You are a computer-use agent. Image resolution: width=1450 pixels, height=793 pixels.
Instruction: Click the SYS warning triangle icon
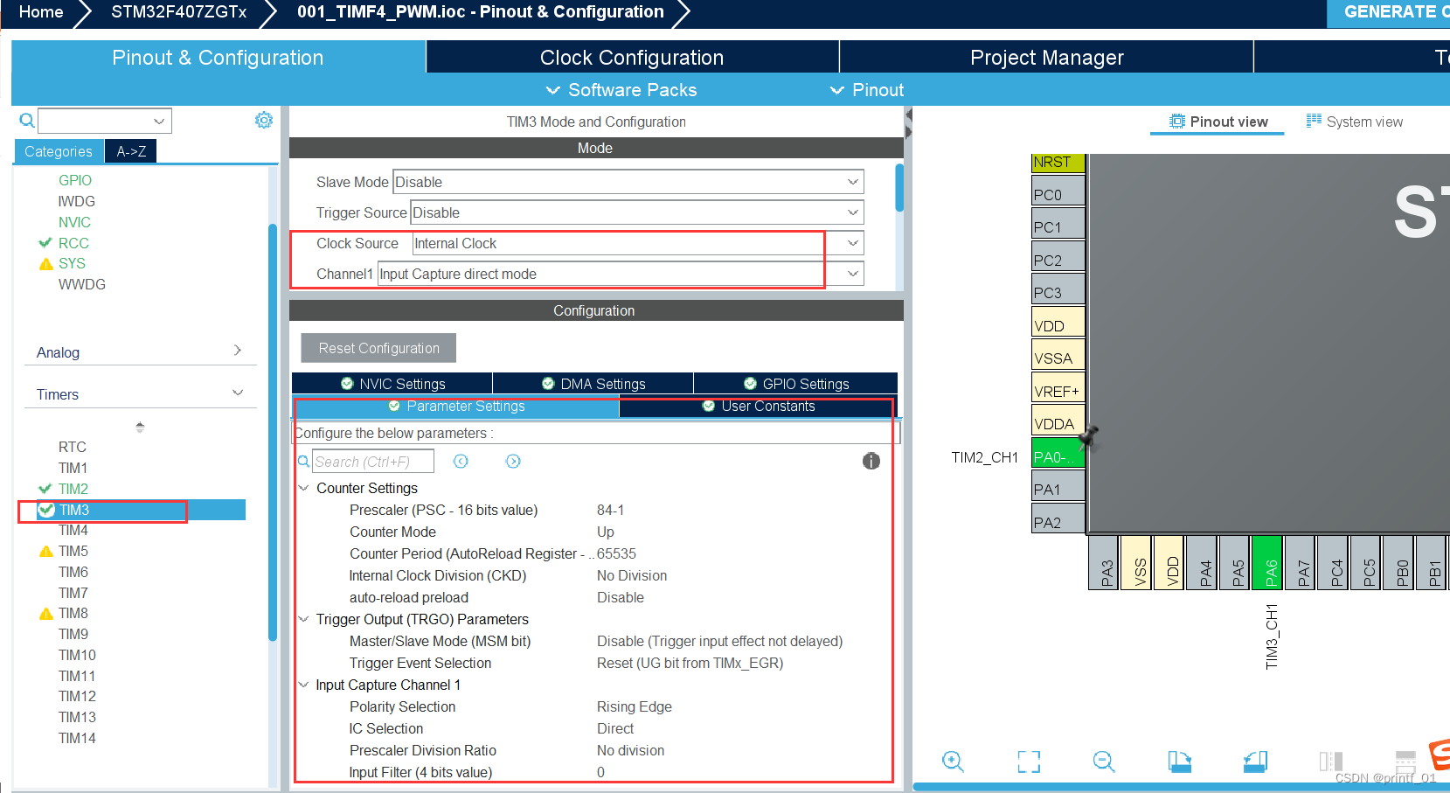[46, 264]
